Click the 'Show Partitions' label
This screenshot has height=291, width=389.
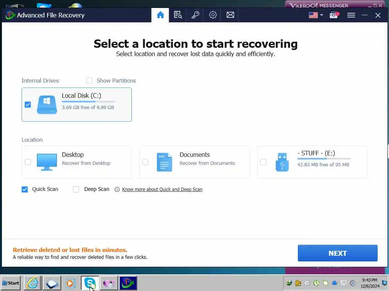[x=116, y=80]
